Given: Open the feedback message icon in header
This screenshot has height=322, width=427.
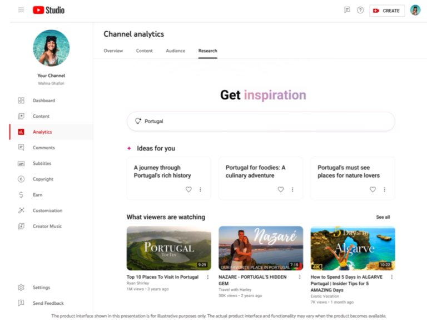Looking at the screenshot, I should (x=347, y=10).
